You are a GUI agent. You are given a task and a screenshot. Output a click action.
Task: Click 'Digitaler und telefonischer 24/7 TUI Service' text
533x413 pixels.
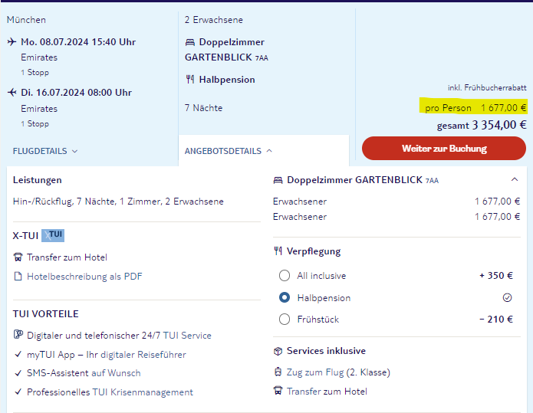[119, 336]
